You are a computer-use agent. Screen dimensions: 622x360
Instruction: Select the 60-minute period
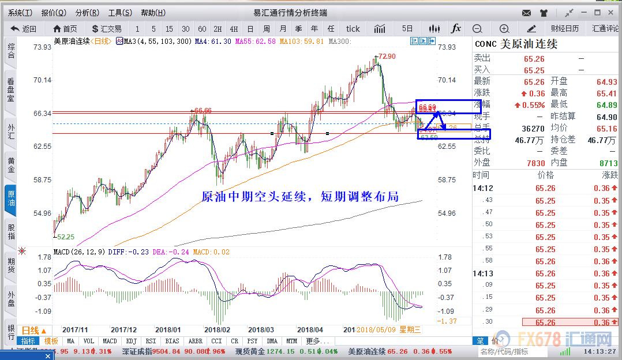pos(202,29)
